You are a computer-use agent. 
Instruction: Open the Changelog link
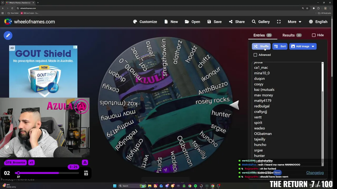click(315, 173)
